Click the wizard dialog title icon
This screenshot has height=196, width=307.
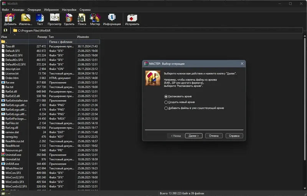coord(146,63)
